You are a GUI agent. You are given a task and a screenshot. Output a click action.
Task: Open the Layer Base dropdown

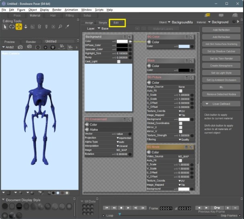pos(99,29)
